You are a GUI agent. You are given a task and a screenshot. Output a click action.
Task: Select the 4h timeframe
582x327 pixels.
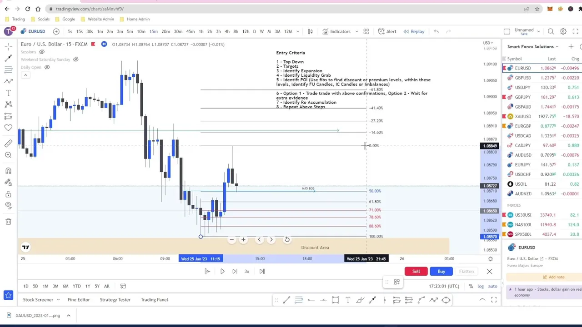(227, 31)
